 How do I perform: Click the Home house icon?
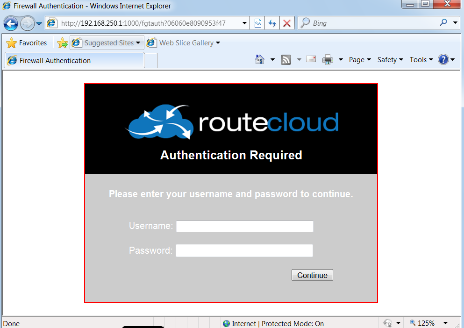259,59
